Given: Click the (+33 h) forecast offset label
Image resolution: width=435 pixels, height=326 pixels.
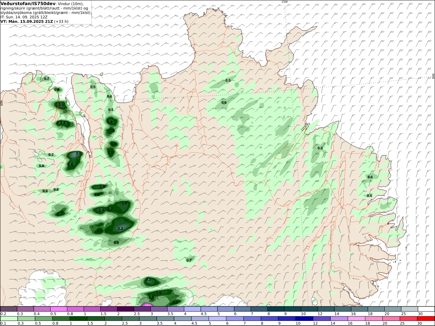Looking at the screenshot, I should (61, 21).
